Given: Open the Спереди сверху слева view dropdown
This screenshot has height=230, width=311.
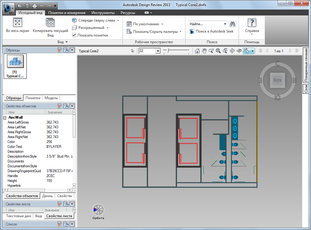Looking at the screenshot, I should (118, 20).
